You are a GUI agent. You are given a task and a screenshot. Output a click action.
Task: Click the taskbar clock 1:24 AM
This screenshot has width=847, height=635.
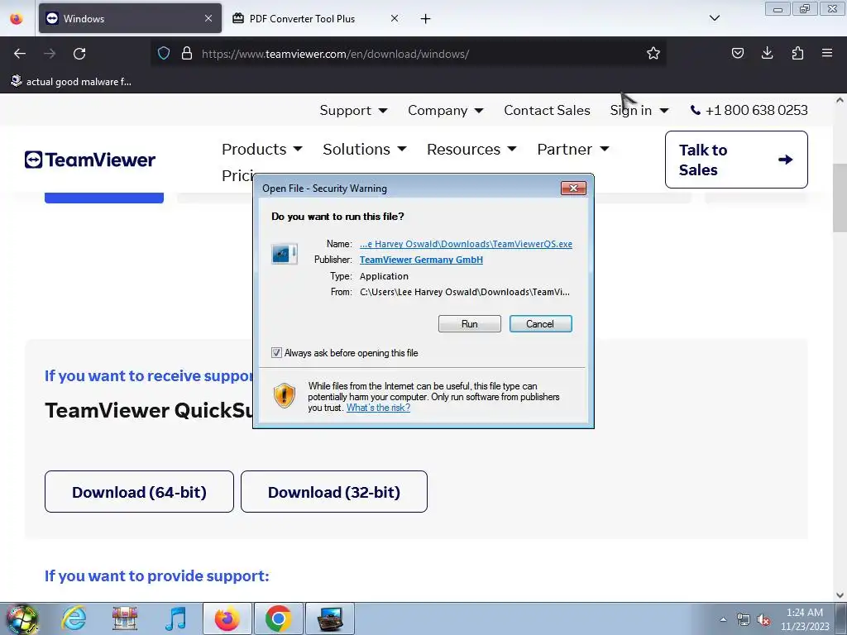click(x=805, y=618)
